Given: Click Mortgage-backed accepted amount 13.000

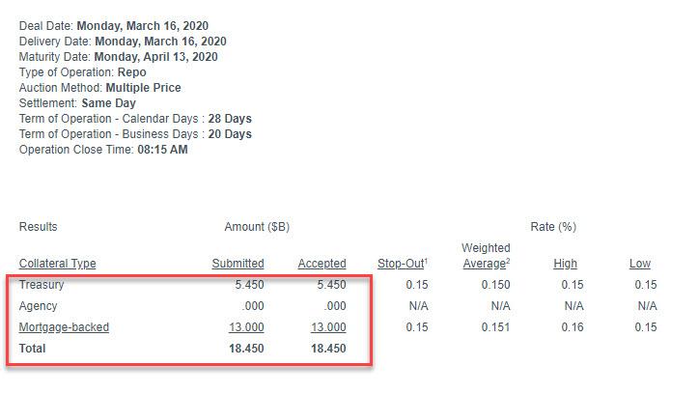Looking at the screenshot, I should tap(328, 327).
